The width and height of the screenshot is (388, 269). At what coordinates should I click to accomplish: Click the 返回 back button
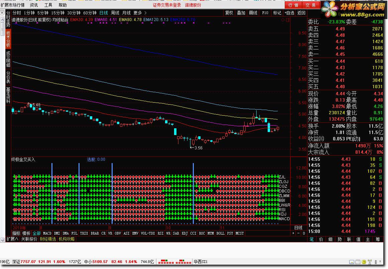click(x=301, y=13)
